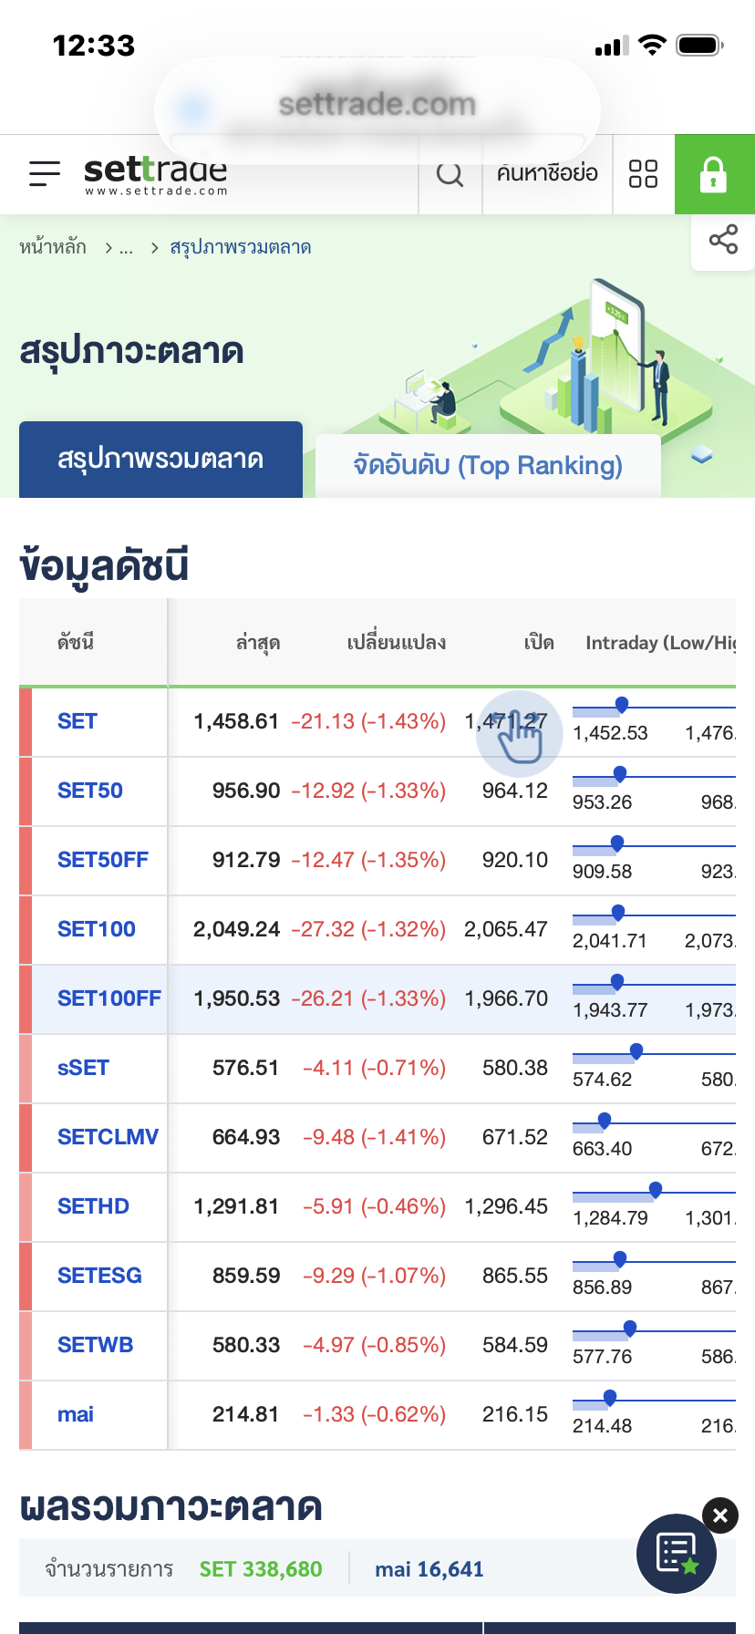The height and width of the screenshot is (1634, 755).
Task: Tap the search magnifier icon
Action: pos(450,173)
